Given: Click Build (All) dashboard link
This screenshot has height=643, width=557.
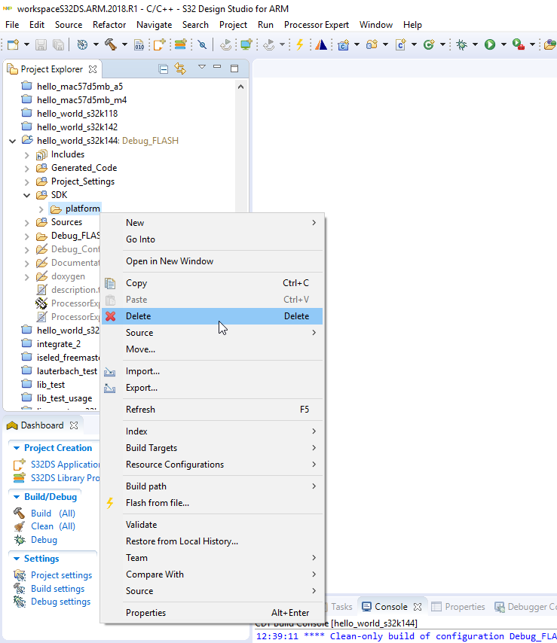Looking at the screenshot, I should click(53, 513).
